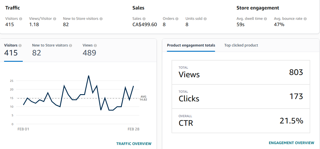Click info icon beside Units sold
Viewport: 320px width, 149px height.
[205, 19]
